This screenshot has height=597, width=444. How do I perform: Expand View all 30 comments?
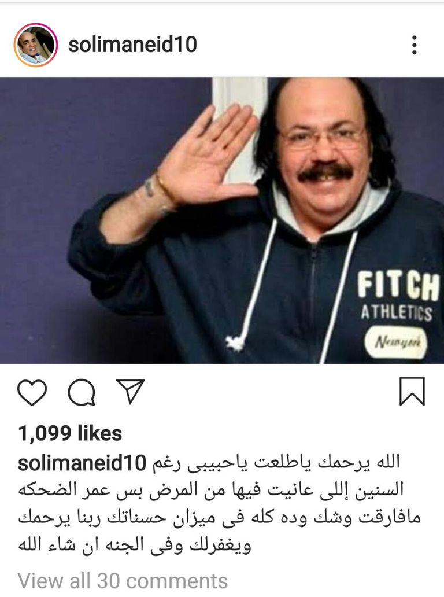click(x=123, y=581)
